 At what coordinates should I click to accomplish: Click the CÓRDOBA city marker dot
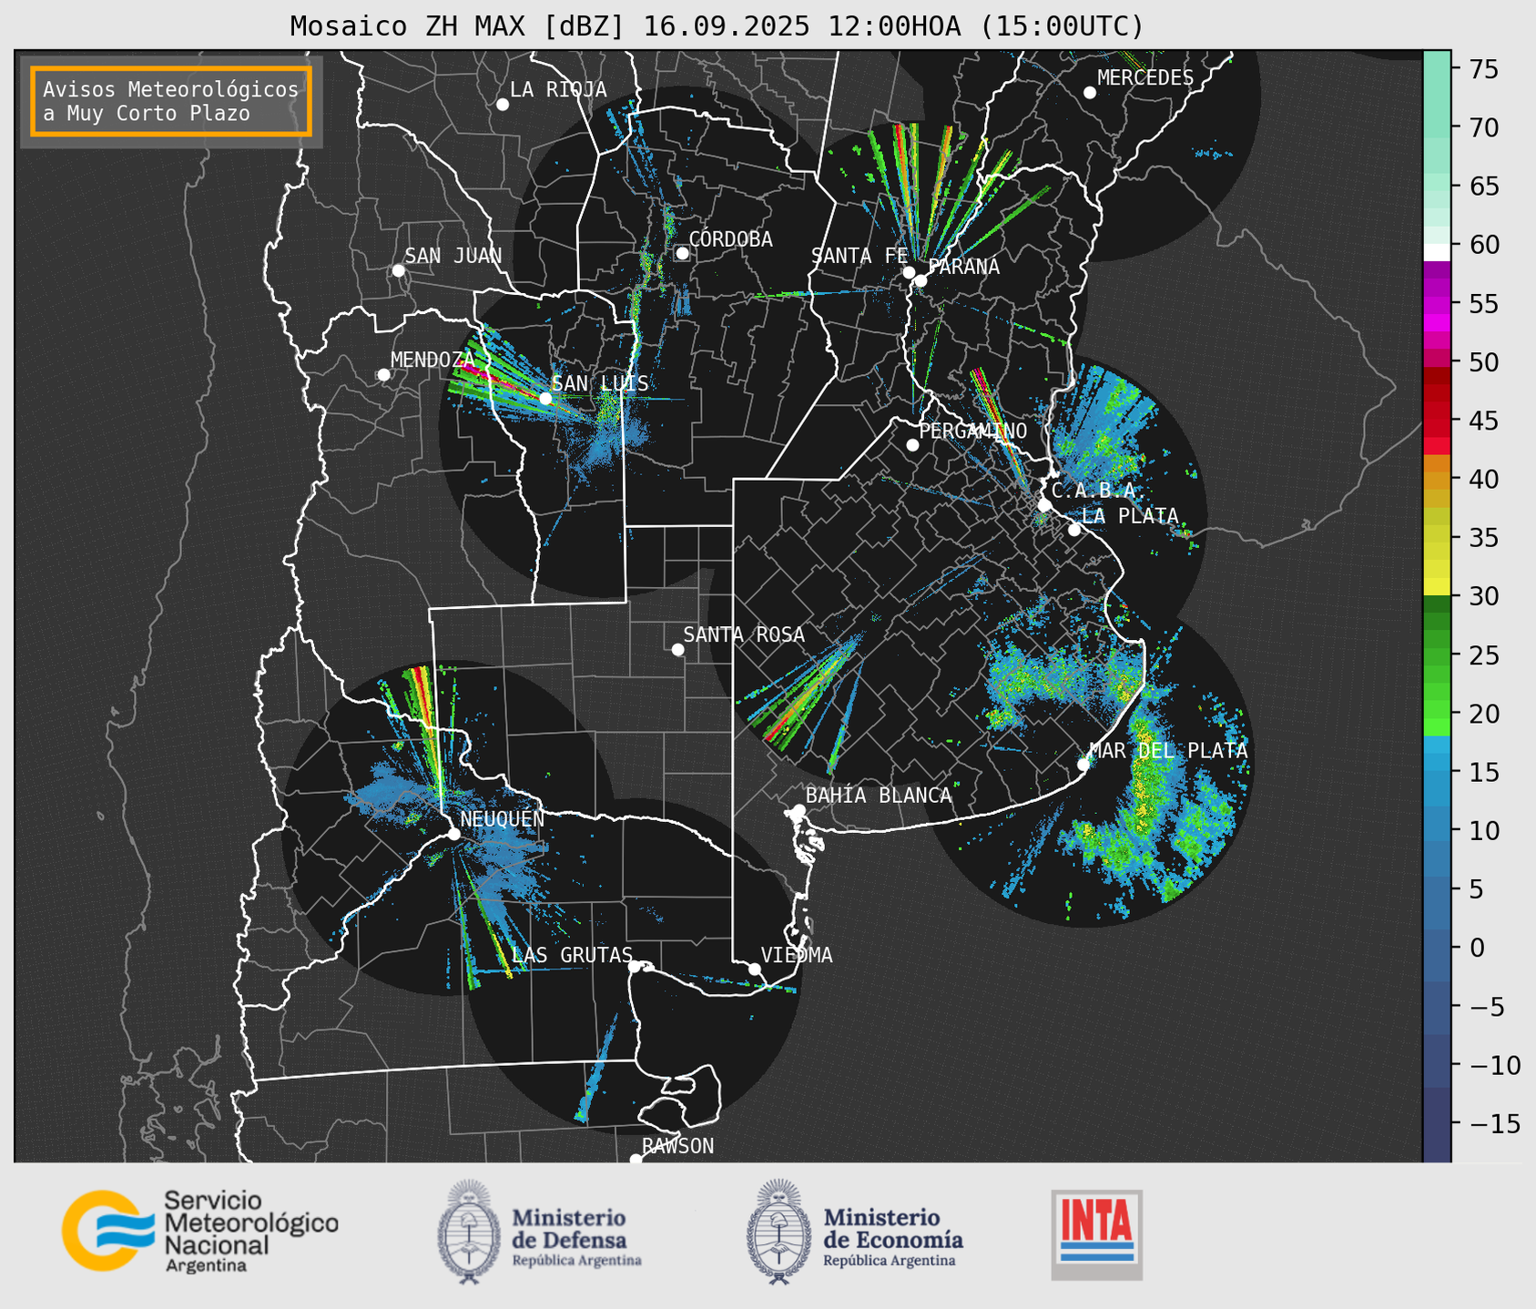[682, 253]
